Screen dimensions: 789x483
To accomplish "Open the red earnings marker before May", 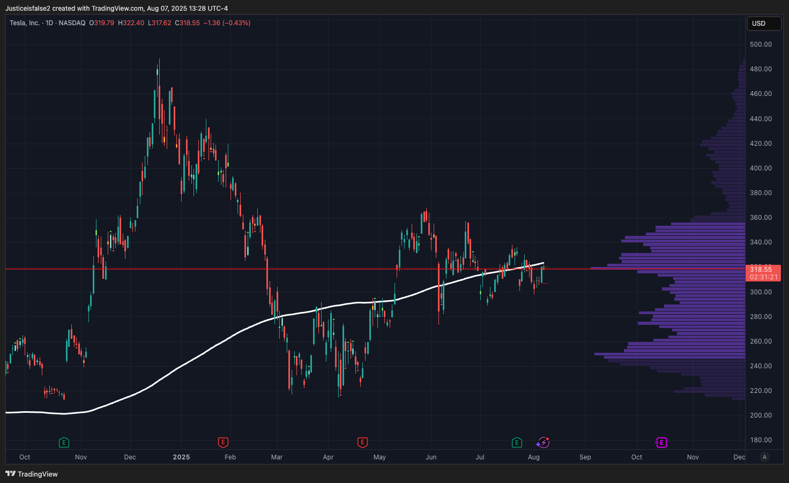I will [362, 442].
